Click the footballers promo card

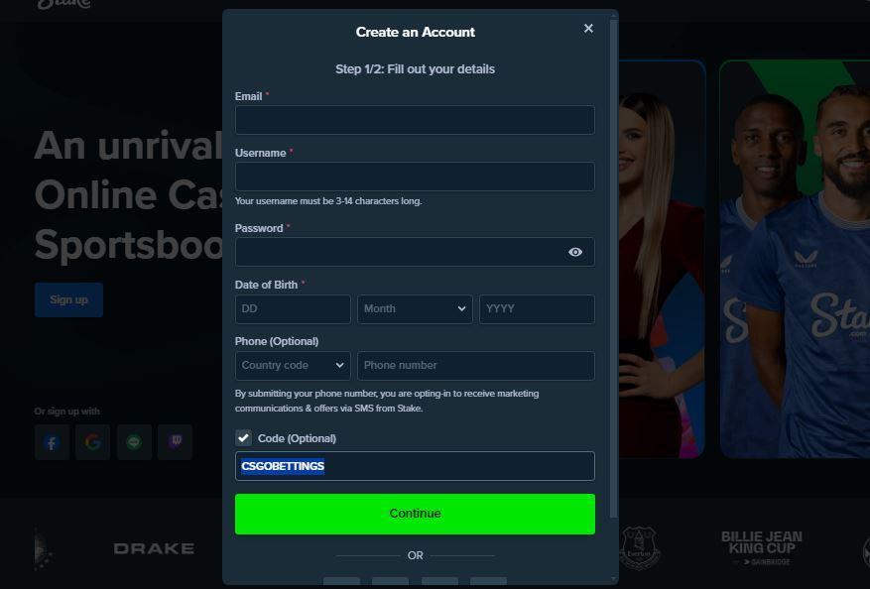point(795,259)
